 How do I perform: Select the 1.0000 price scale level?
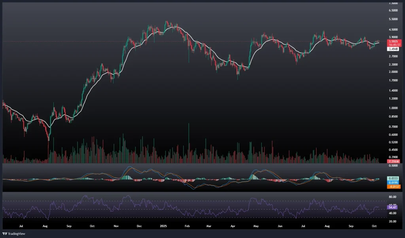click(393, 108)
